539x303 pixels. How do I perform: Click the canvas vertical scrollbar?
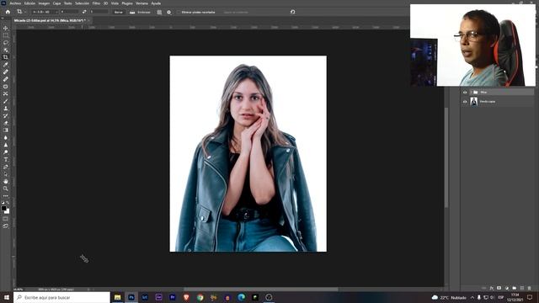point(446,158)
